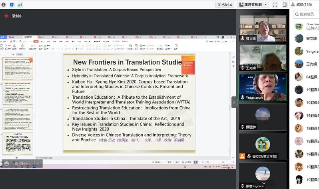Add new slide with plus below thumbnails
Image resolution: width=319 pixels, height=189 pixels.
[x=16, y=157]
